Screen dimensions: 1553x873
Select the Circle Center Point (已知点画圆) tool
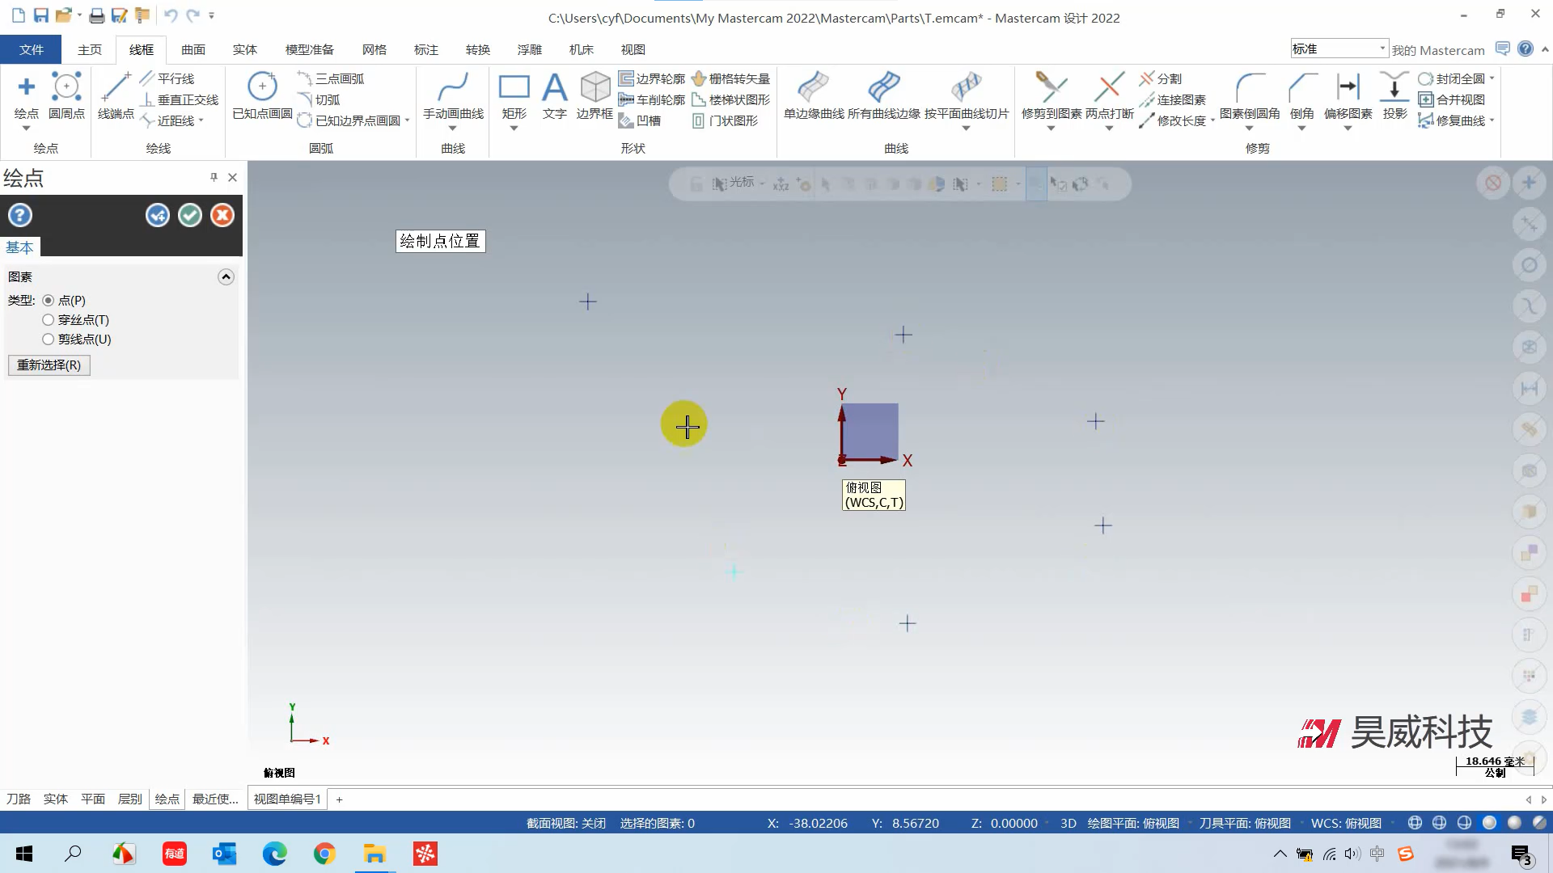[262, 87]
